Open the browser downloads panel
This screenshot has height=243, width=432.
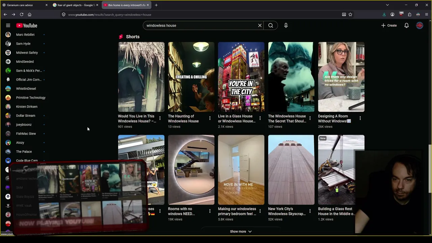(384, 15)
